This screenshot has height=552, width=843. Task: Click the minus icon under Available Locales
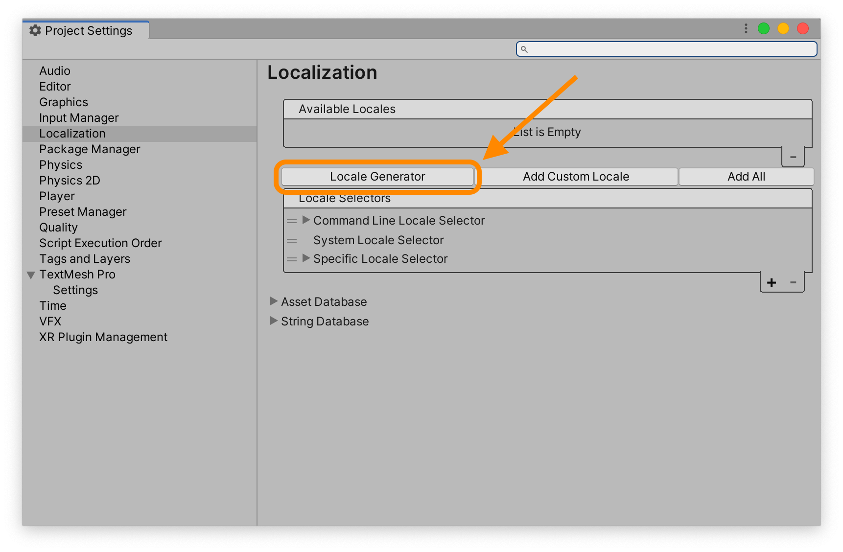coord(793,157)
